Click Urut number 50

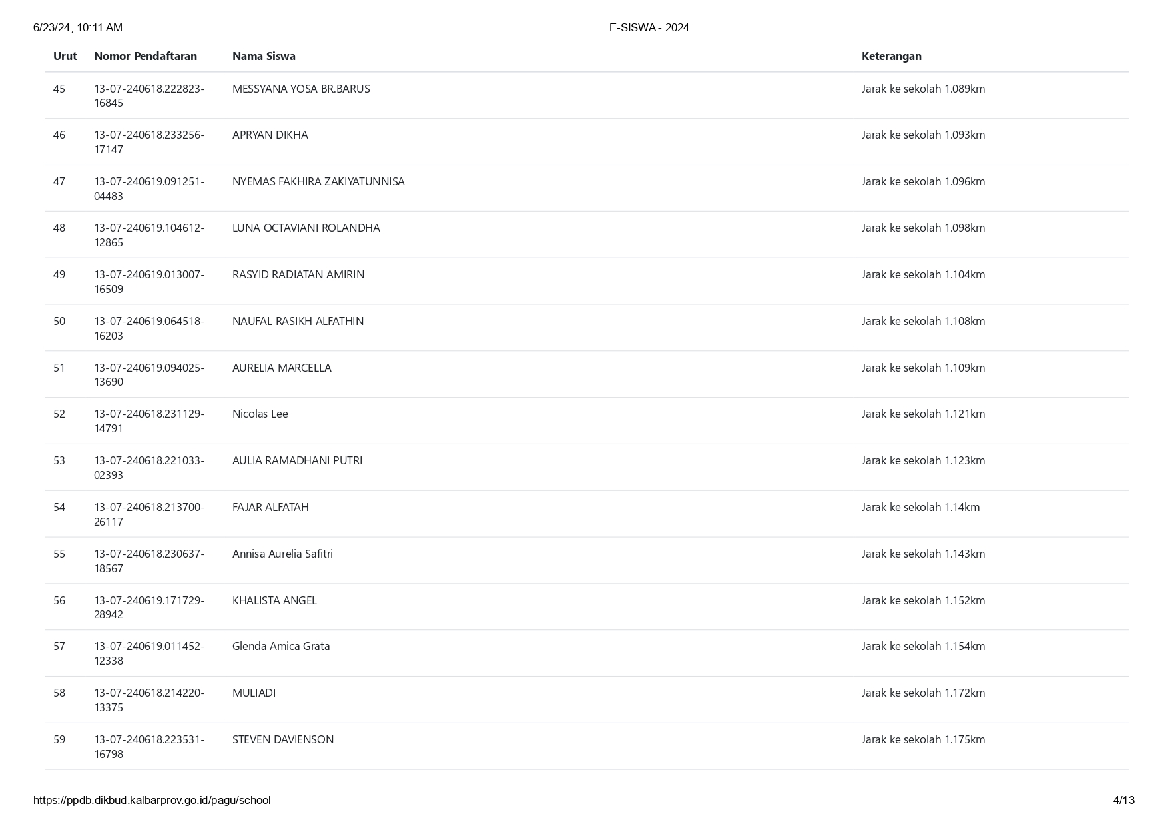59,321
